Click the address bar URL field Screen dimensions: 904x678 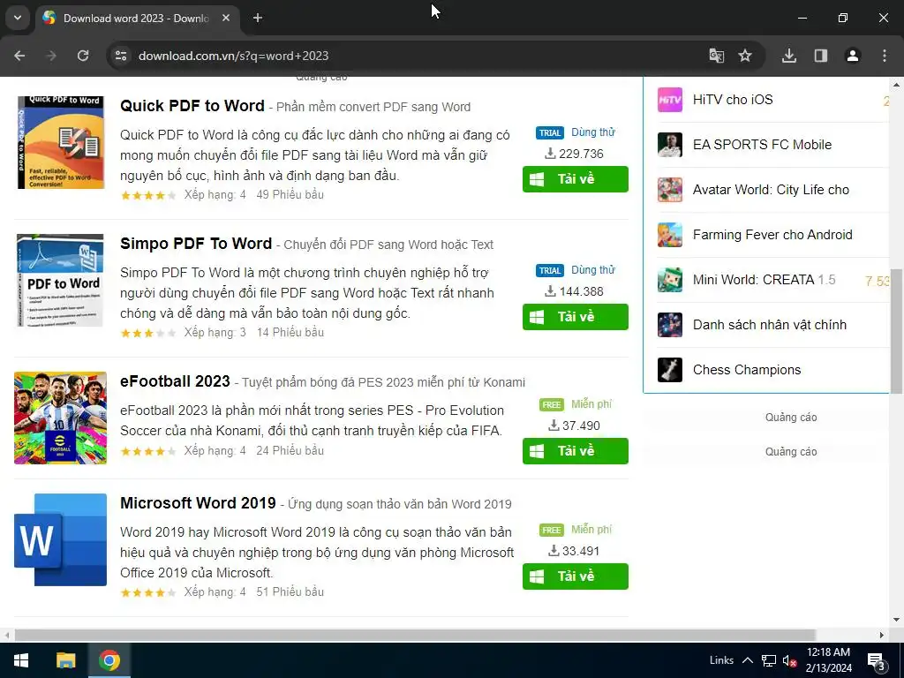(403, 56)
